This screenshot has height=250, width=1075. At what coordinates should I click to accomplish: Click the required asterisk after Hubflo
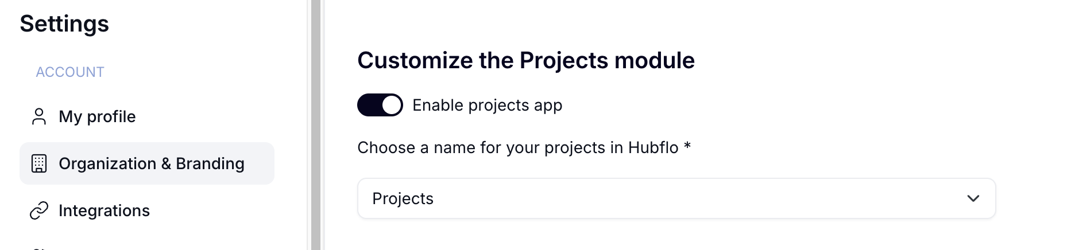(x=687, y=147)
